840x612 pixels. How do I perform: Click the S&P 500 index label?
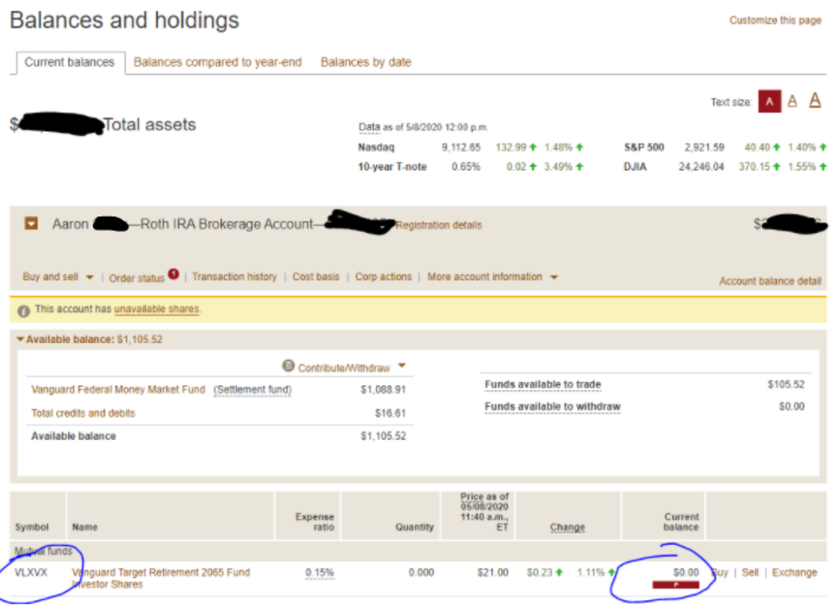tap(644, 147)
